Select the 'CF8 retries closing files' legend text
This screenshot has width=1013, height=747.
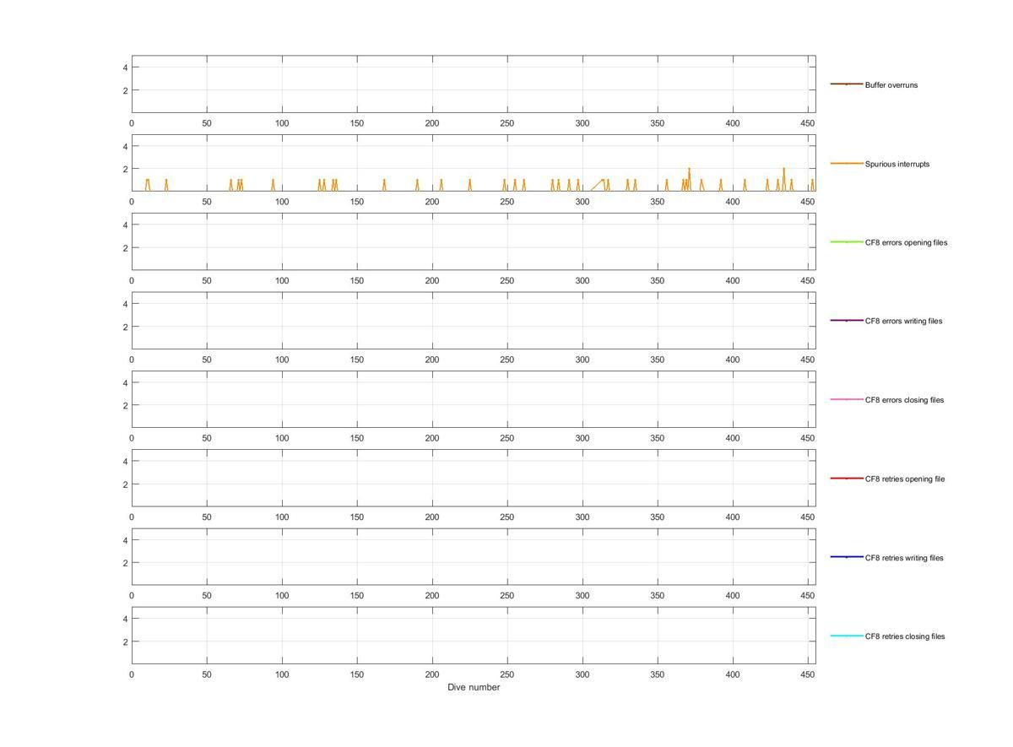pyautogui.click(x=905, y=636)
